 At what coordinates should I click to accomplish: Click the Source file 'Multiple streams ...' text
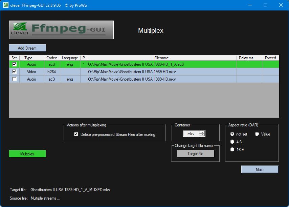pyautogui.click(x=45, y=198)
